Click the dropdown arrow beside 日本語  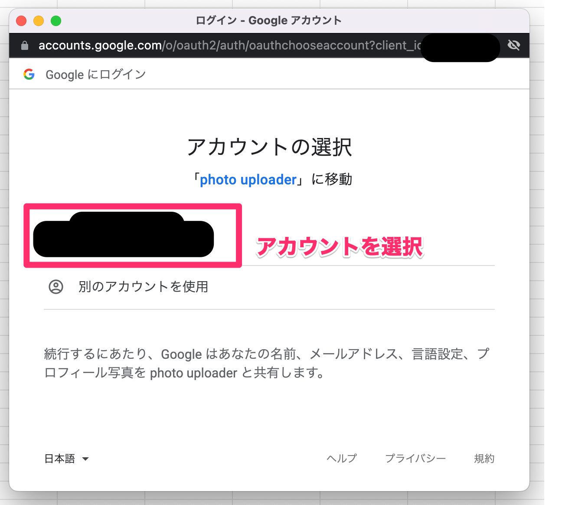[x=86, y=459]
